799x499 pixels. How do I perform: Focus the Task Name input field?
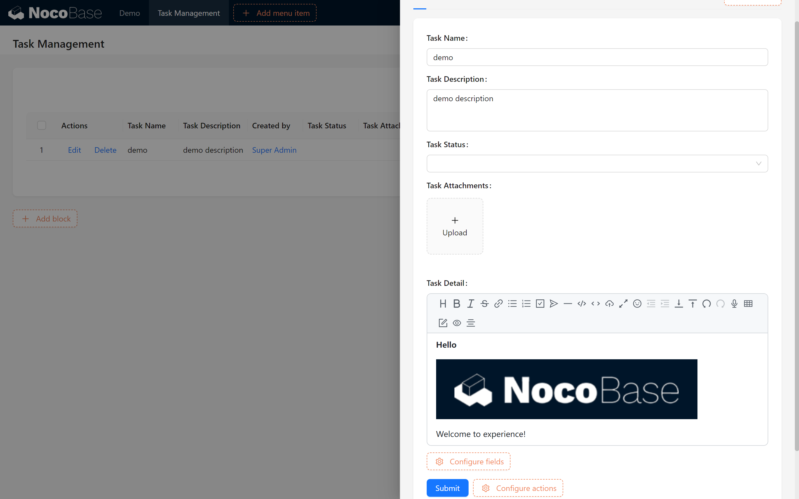point(597,57)
